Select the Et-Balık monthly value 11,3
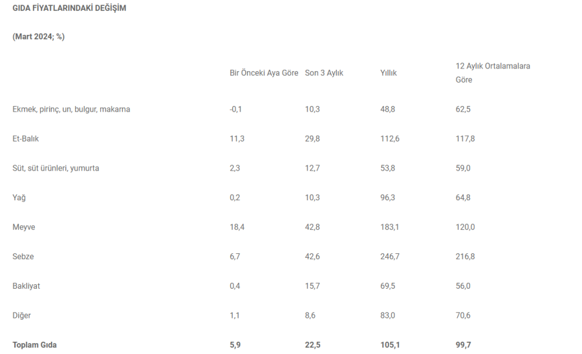 point(237,139)
